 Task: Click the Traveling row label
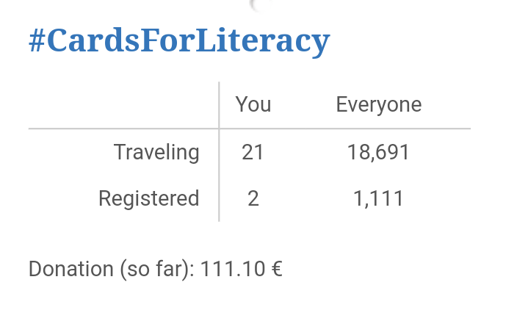pos(156,153)
